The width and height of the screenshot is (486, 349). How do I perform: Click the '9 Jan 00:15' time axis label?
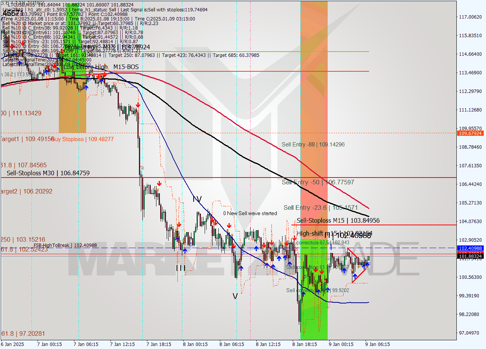pos(341,344)
